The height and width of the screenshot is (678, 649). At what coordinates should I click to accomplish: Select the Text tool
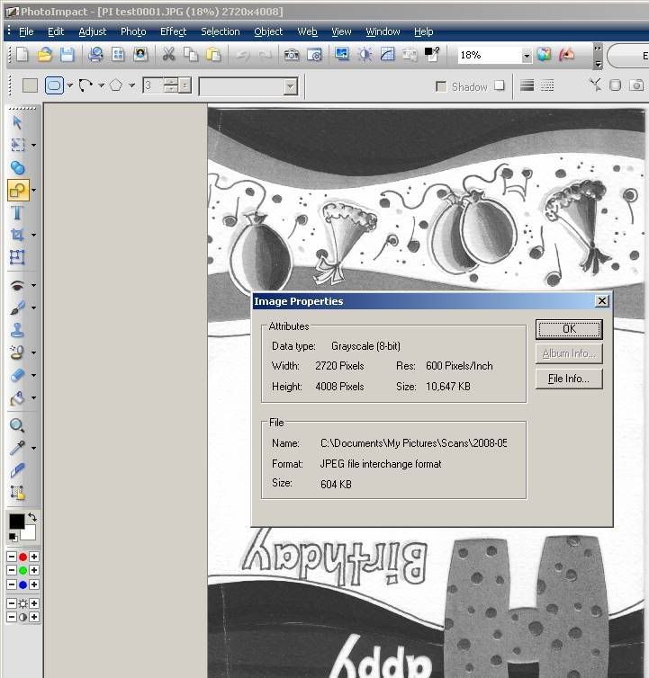(x=16, y=213)
